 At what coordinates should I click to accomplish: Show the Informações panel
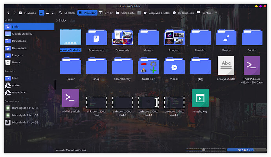tap(183, 13)
